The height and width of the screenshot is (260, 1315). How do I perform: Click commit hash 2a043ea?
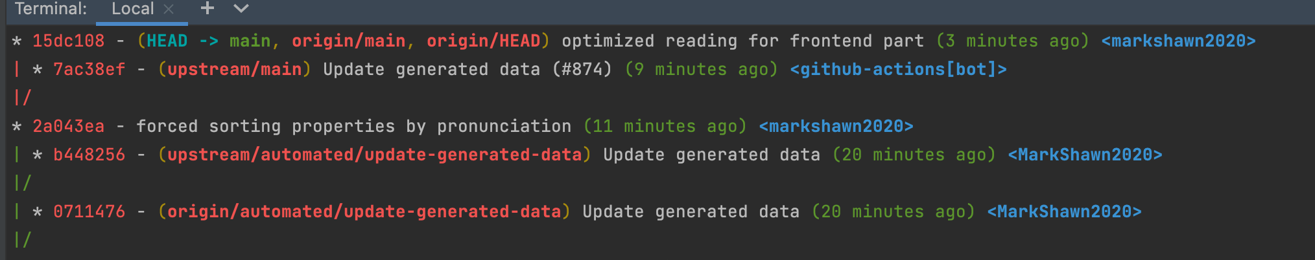[68, 126]
